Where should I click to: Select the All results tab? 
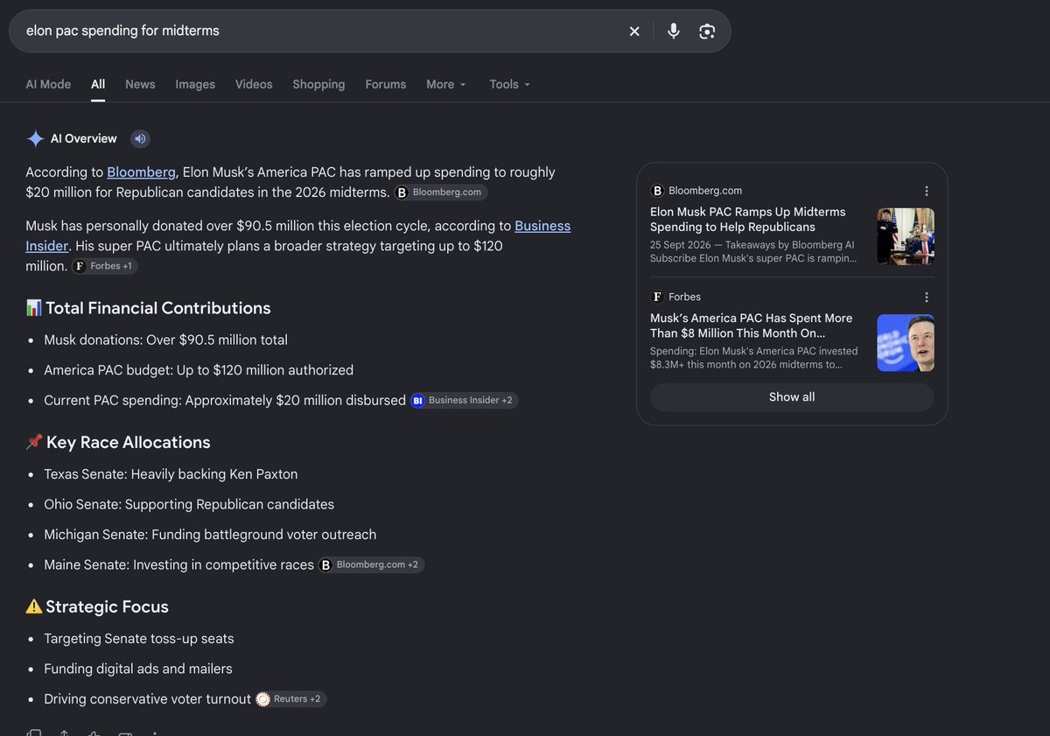(98, 84)
